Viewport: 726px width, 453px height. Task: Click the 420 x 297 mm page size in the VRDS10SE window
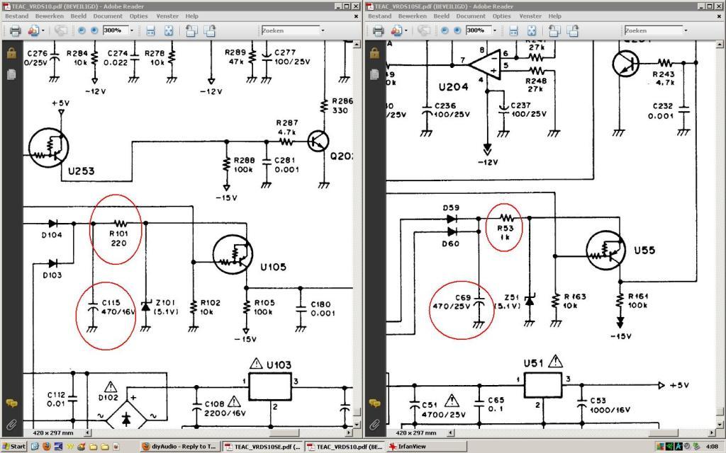coord(415,433)
